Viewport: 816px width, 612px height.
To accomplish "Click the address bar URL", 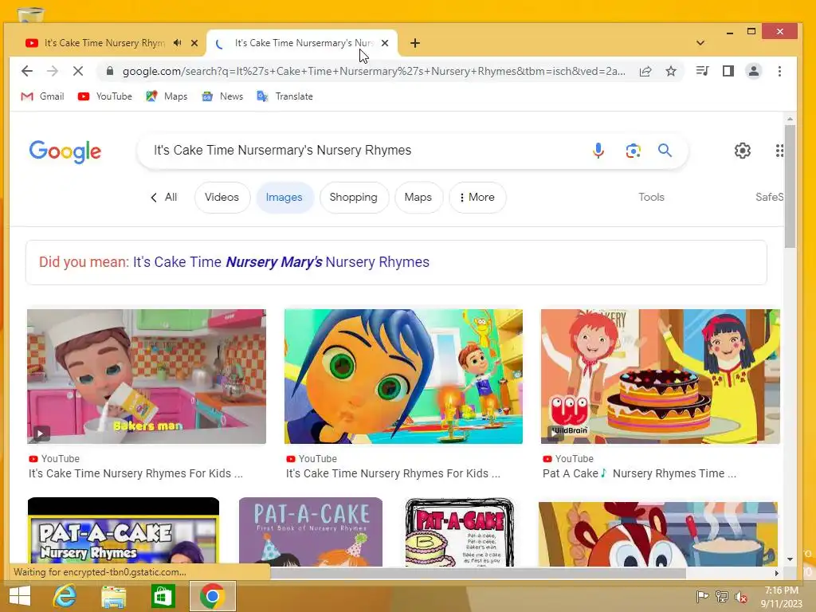I will click(374, 71).
